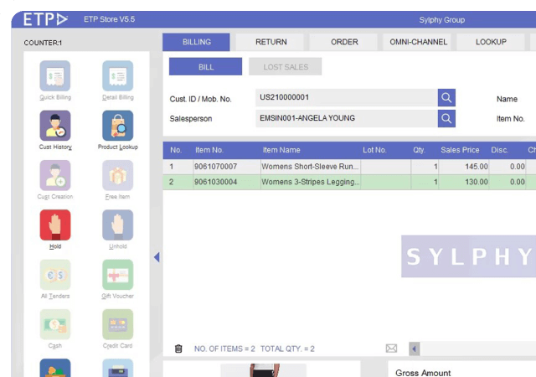The height and width of the screenshot is (377, 536).
Task: Open All Tenders payment icon
Action: [x=55, y=274]
